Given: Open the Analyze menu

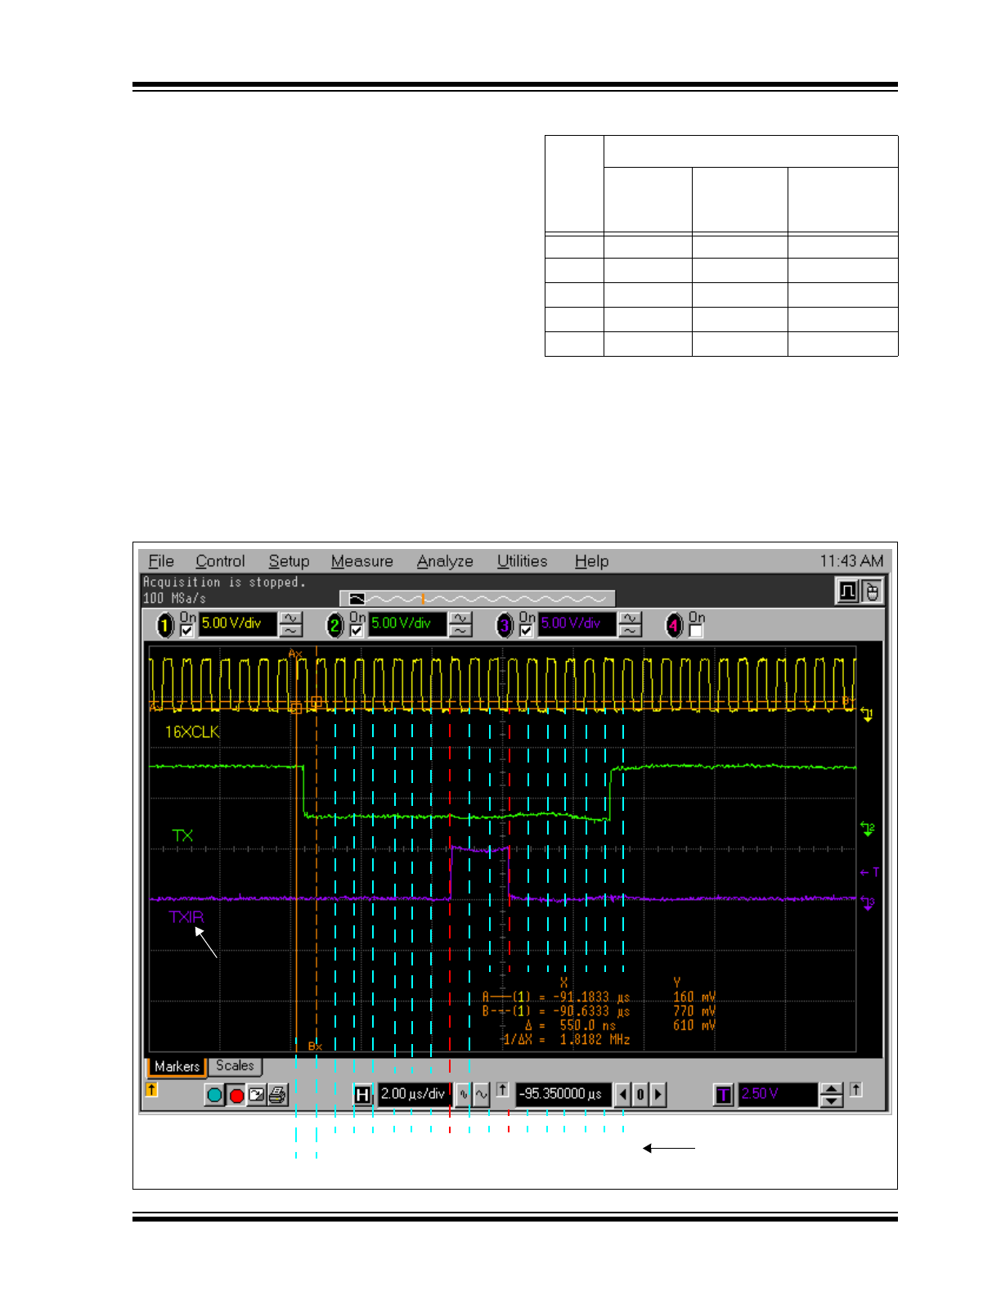Looking at the screenshot, I should 445,561.
